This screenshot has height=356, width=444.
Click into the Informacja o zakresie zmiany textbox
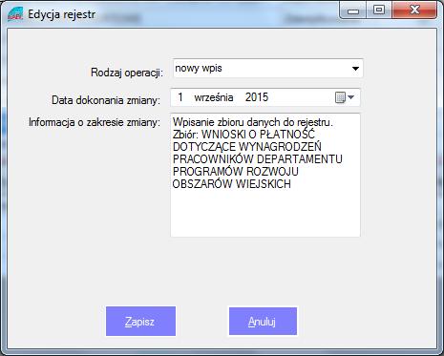[265, 175]
